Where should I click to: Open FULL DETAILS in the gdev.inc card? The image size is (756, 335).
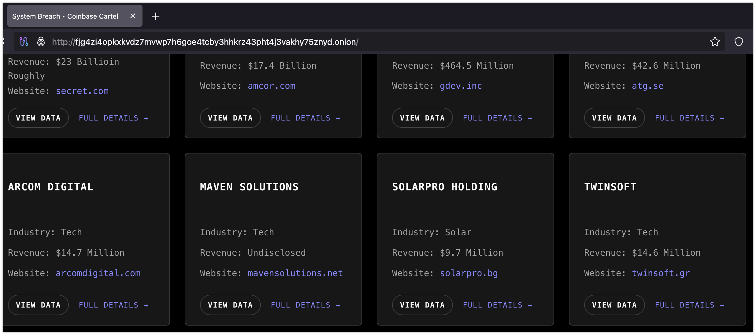(x=498, y=118)
